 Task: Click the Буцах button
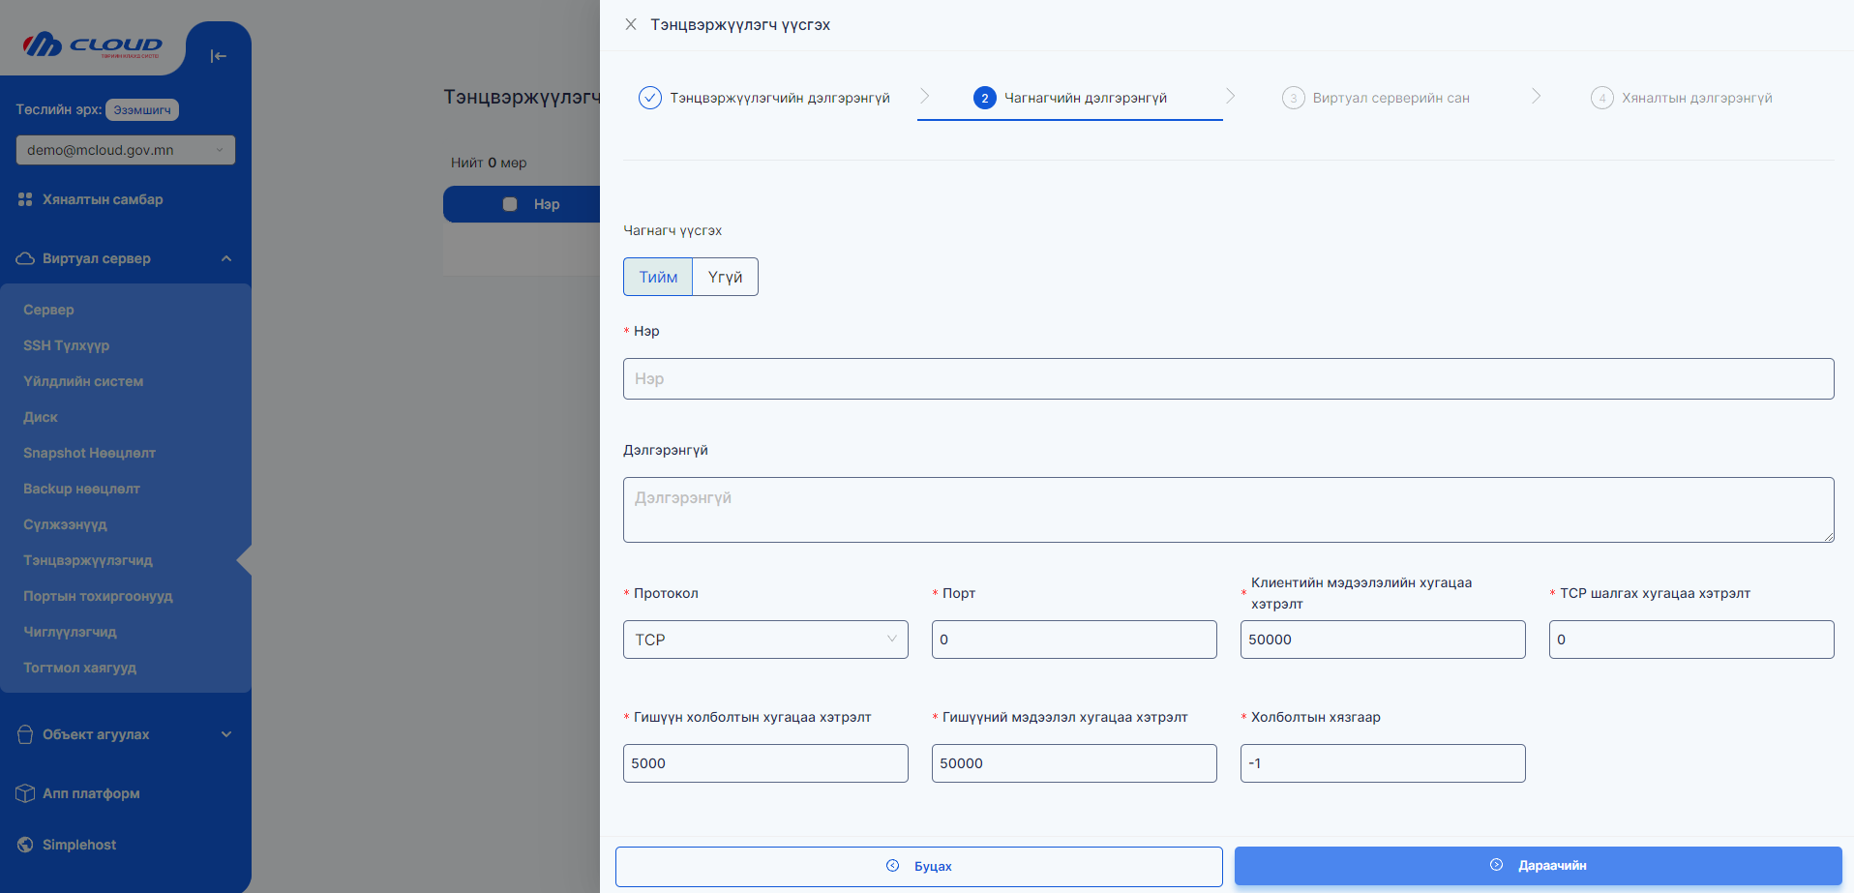[918, 866]
